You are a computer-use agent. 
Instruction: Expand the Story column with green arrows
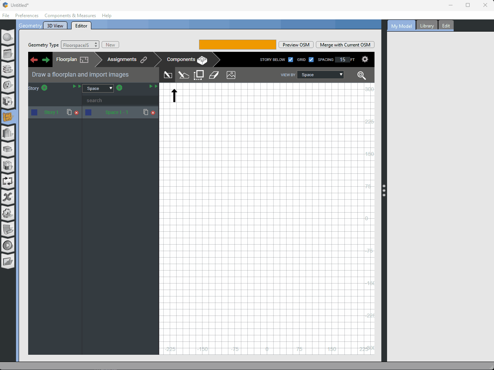click(x=77, y=86)
